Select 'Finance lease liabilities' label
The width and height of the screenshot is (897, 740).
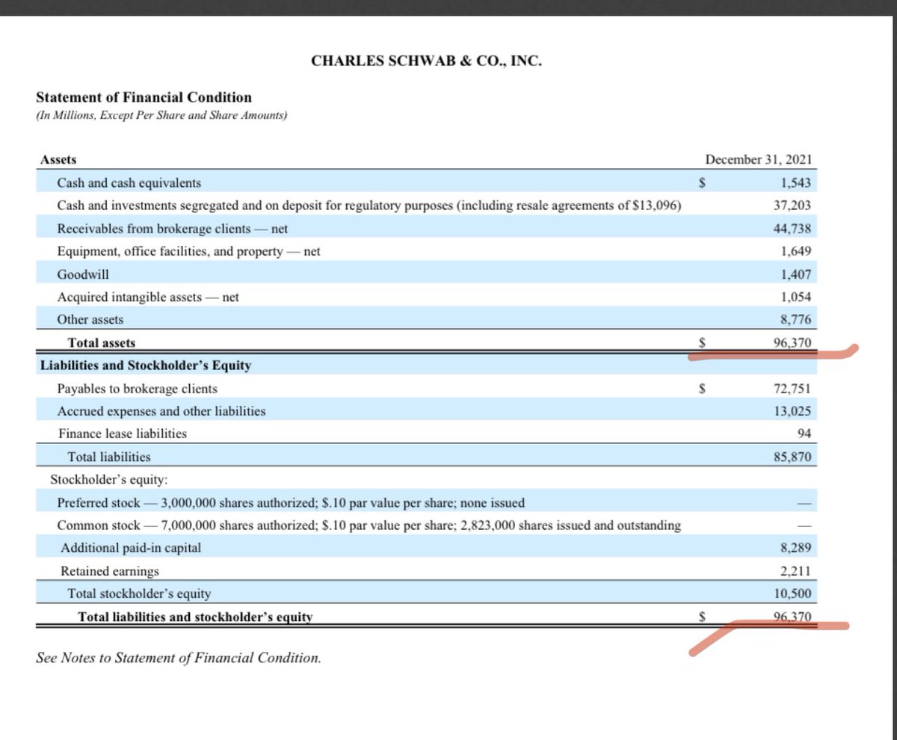[x=122, y=433]
